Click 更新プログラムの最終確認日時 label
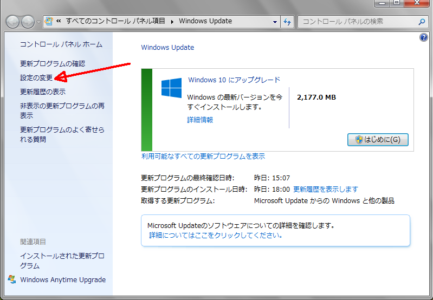Screen dimensions: 433x300 click(188, 178)
